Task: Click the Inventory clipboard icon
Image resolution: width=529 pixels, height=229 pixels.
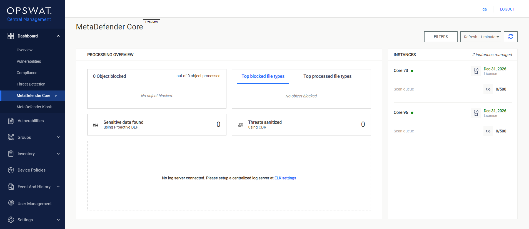Action: (11, 154)
